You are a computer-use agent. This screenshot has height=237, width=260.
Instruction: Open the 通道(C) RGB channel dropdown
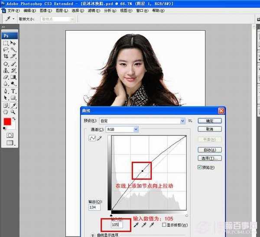point(122,129)
